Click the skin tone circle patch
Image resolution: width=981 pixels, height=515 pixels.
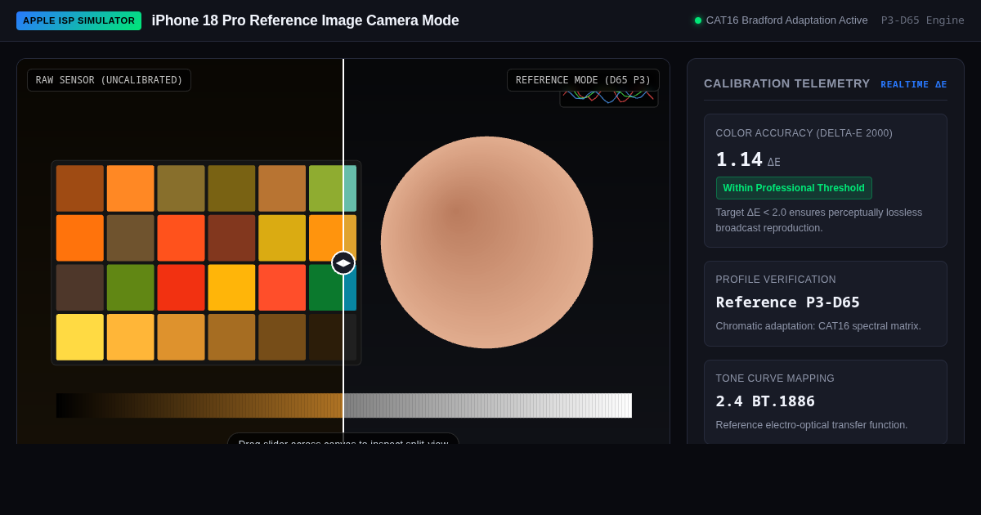click(487, 242)
